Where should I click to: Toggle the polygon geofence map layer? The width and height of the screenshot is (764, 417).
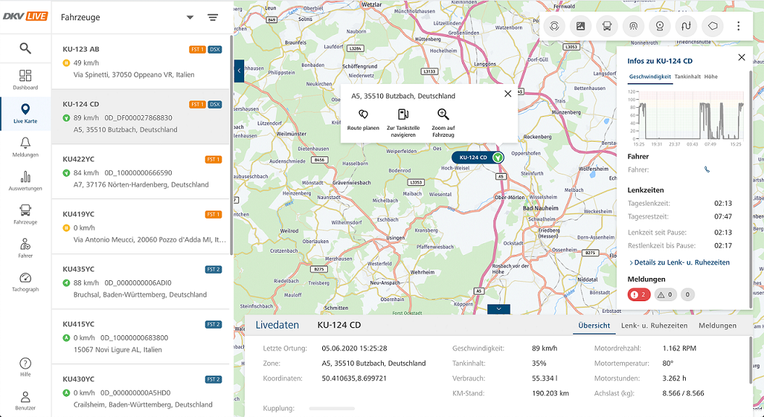pyautogui.click(x=713, y=26)
